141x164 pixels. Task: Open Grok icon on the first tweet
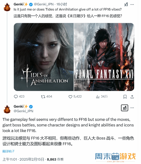click(x=126, y=4)
